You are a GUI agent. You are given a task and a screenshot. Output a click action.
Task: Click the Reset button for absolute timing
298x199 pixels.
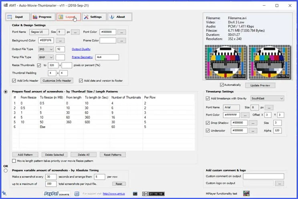119,184
